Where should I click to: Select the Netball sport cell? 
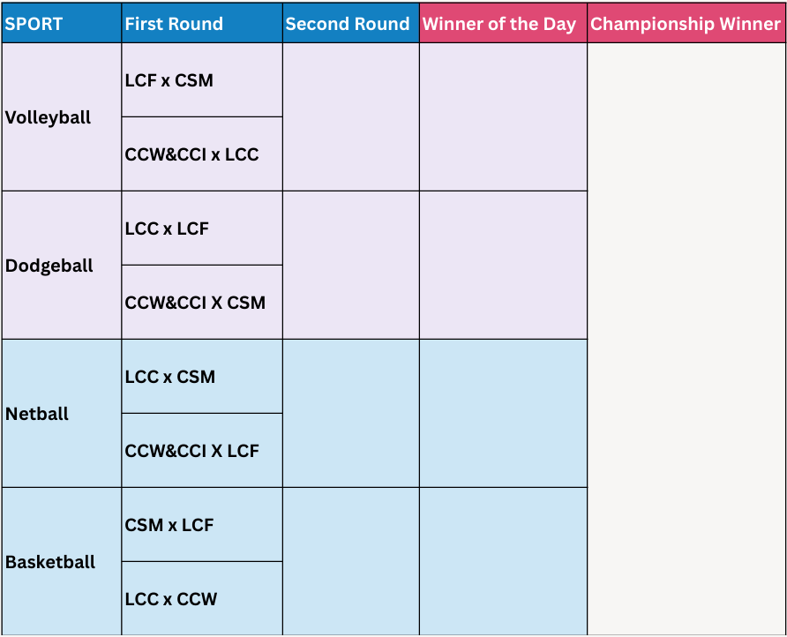[62, 414]
